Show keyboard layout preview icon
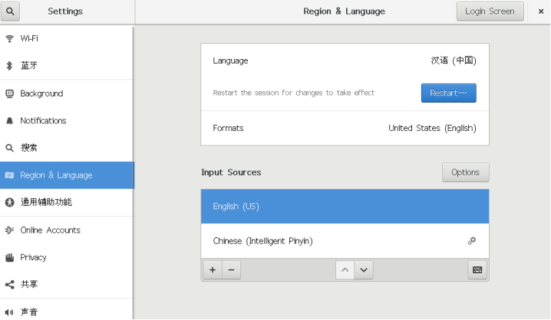The width and height of the screenshot is (551, 320). 477,269
